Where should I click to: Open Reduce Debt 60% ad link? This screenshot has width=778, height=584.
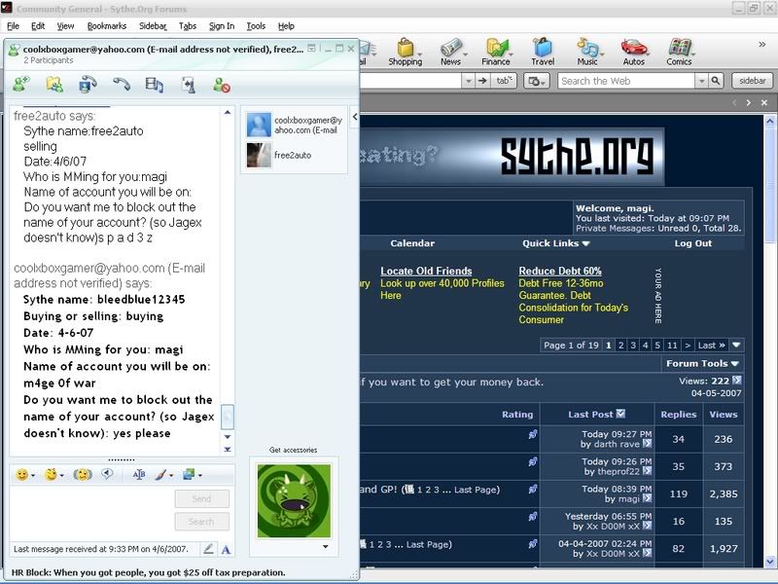(560, 272)
